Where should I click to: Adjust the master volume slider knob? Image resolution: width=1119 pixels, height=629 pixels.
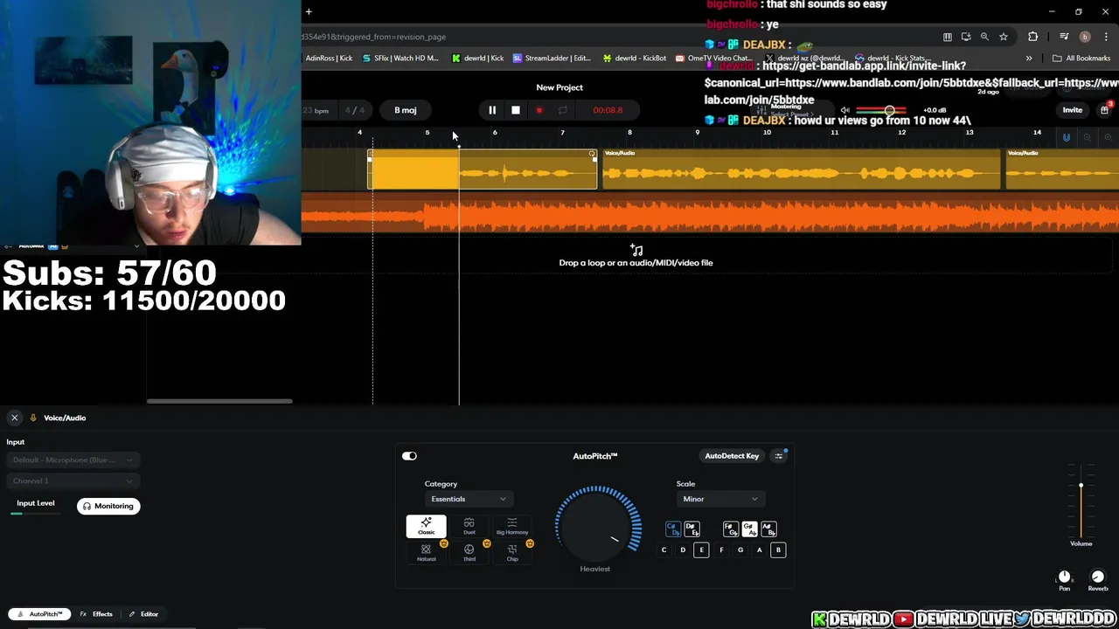[889, 110]
